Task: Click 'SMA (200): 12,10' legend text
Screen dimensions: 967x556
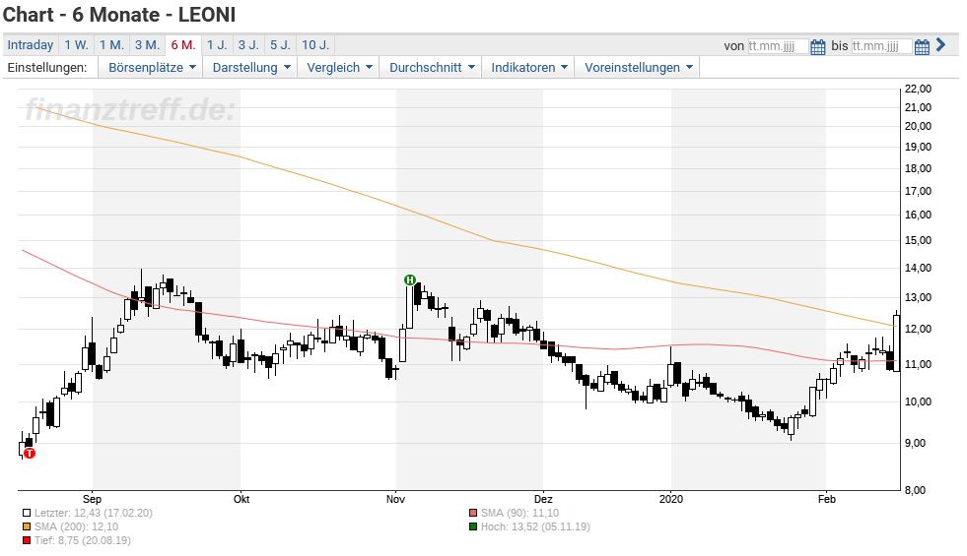Action: (76, 526)
